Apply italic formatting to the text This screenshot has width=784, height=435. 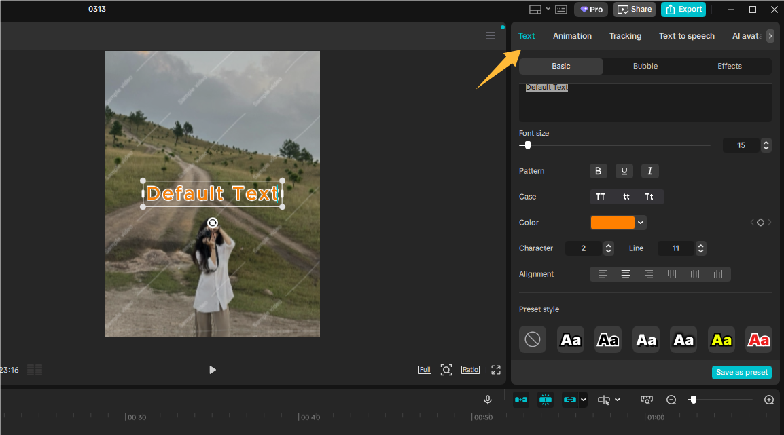point(649,171)
